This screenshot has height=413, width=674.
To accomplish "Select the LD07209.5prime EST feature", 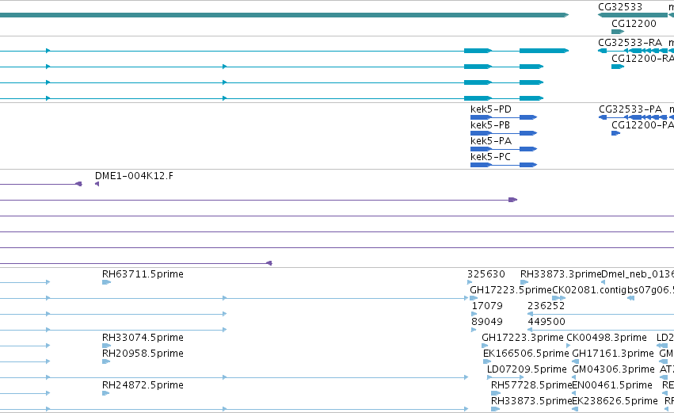I will (505, 377).
